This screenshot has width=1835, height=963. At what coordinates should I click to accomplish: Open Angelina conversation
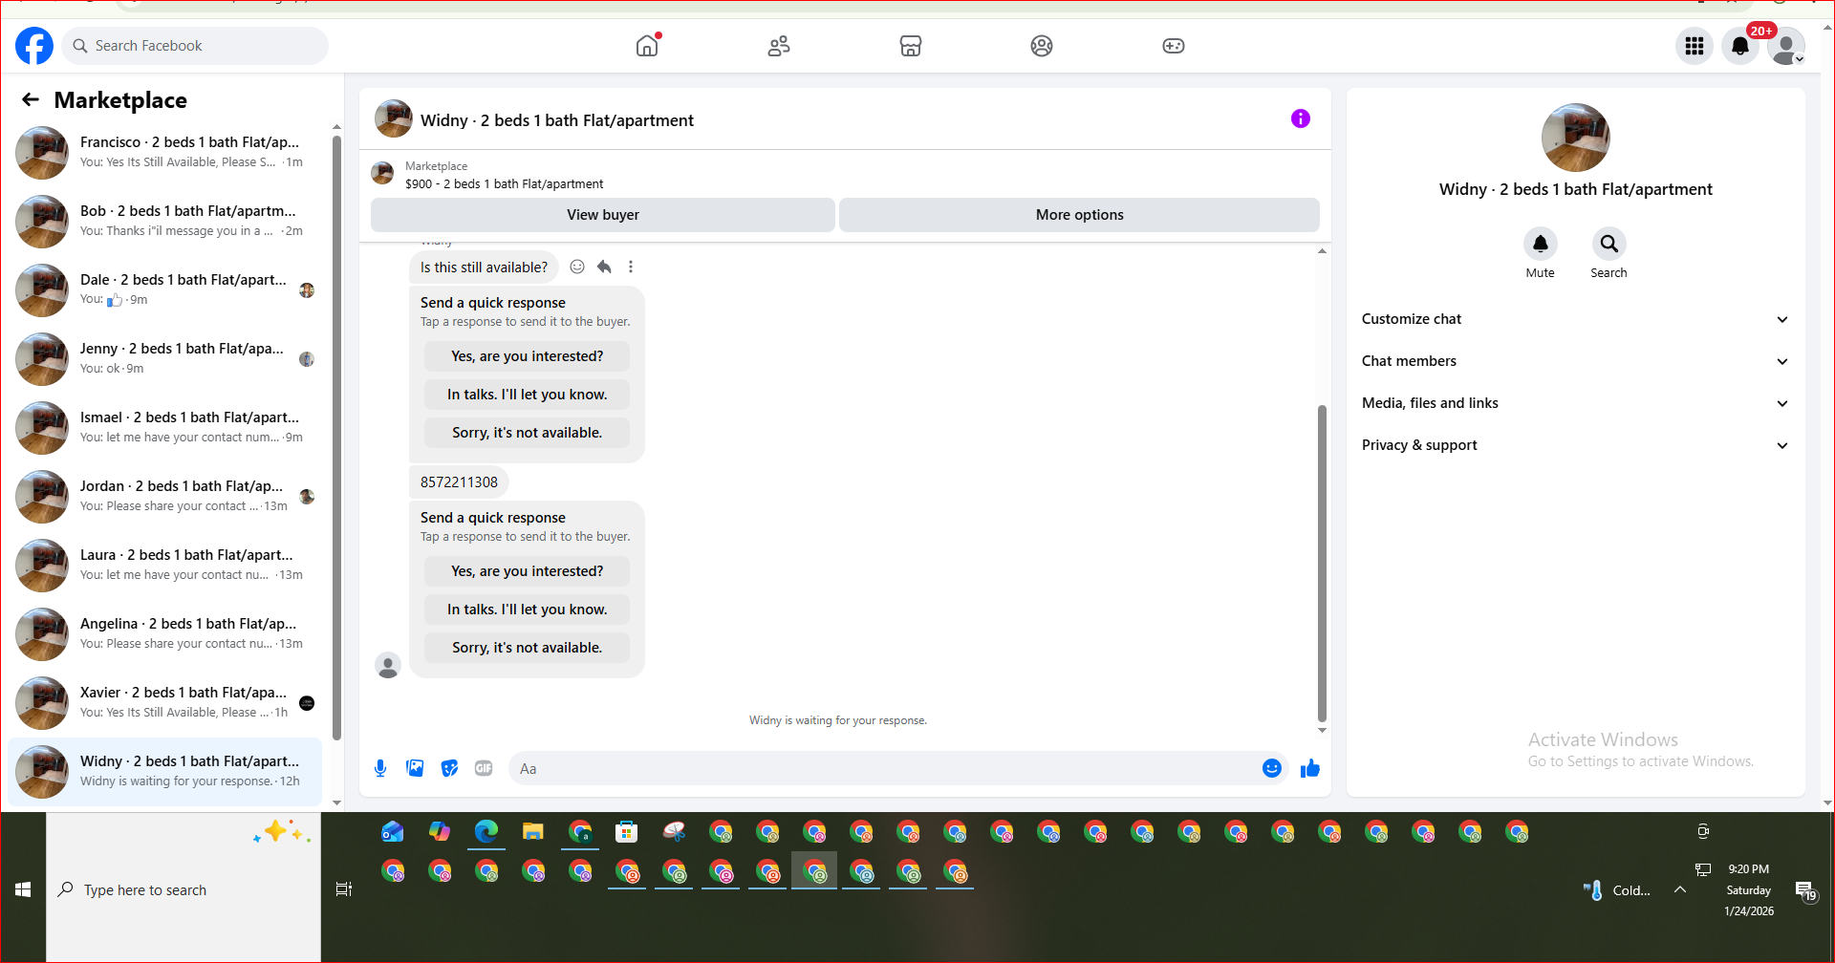click(x=165, y=633)
